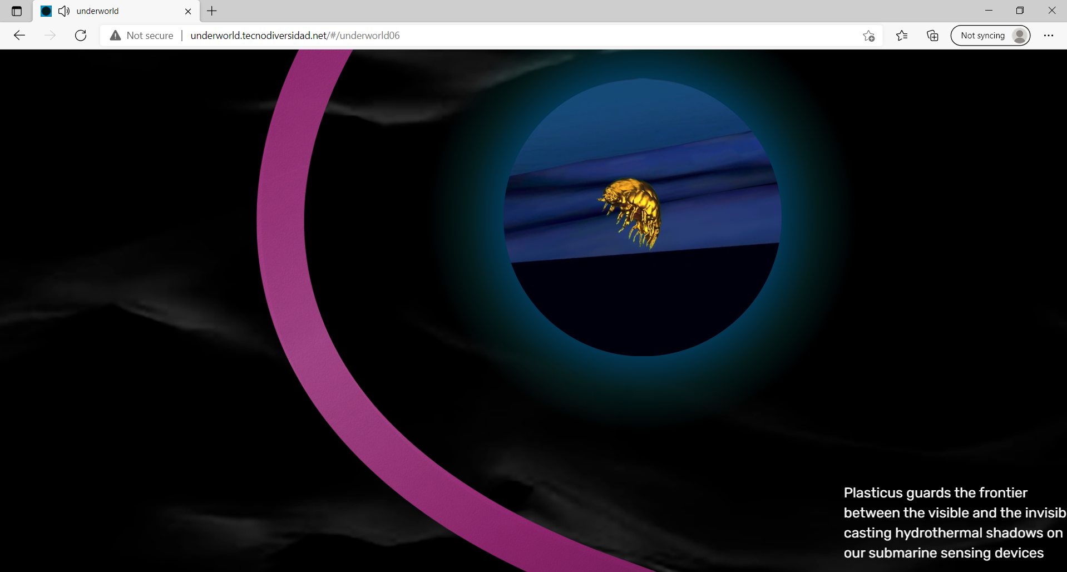The image size is (1067, 572).
Task: Navigate back to the previous page
Action: coord(19,35)
